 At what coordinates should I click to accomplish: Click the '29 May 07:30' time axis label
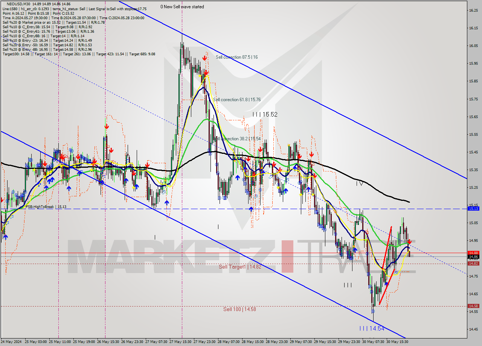(301, 342)
